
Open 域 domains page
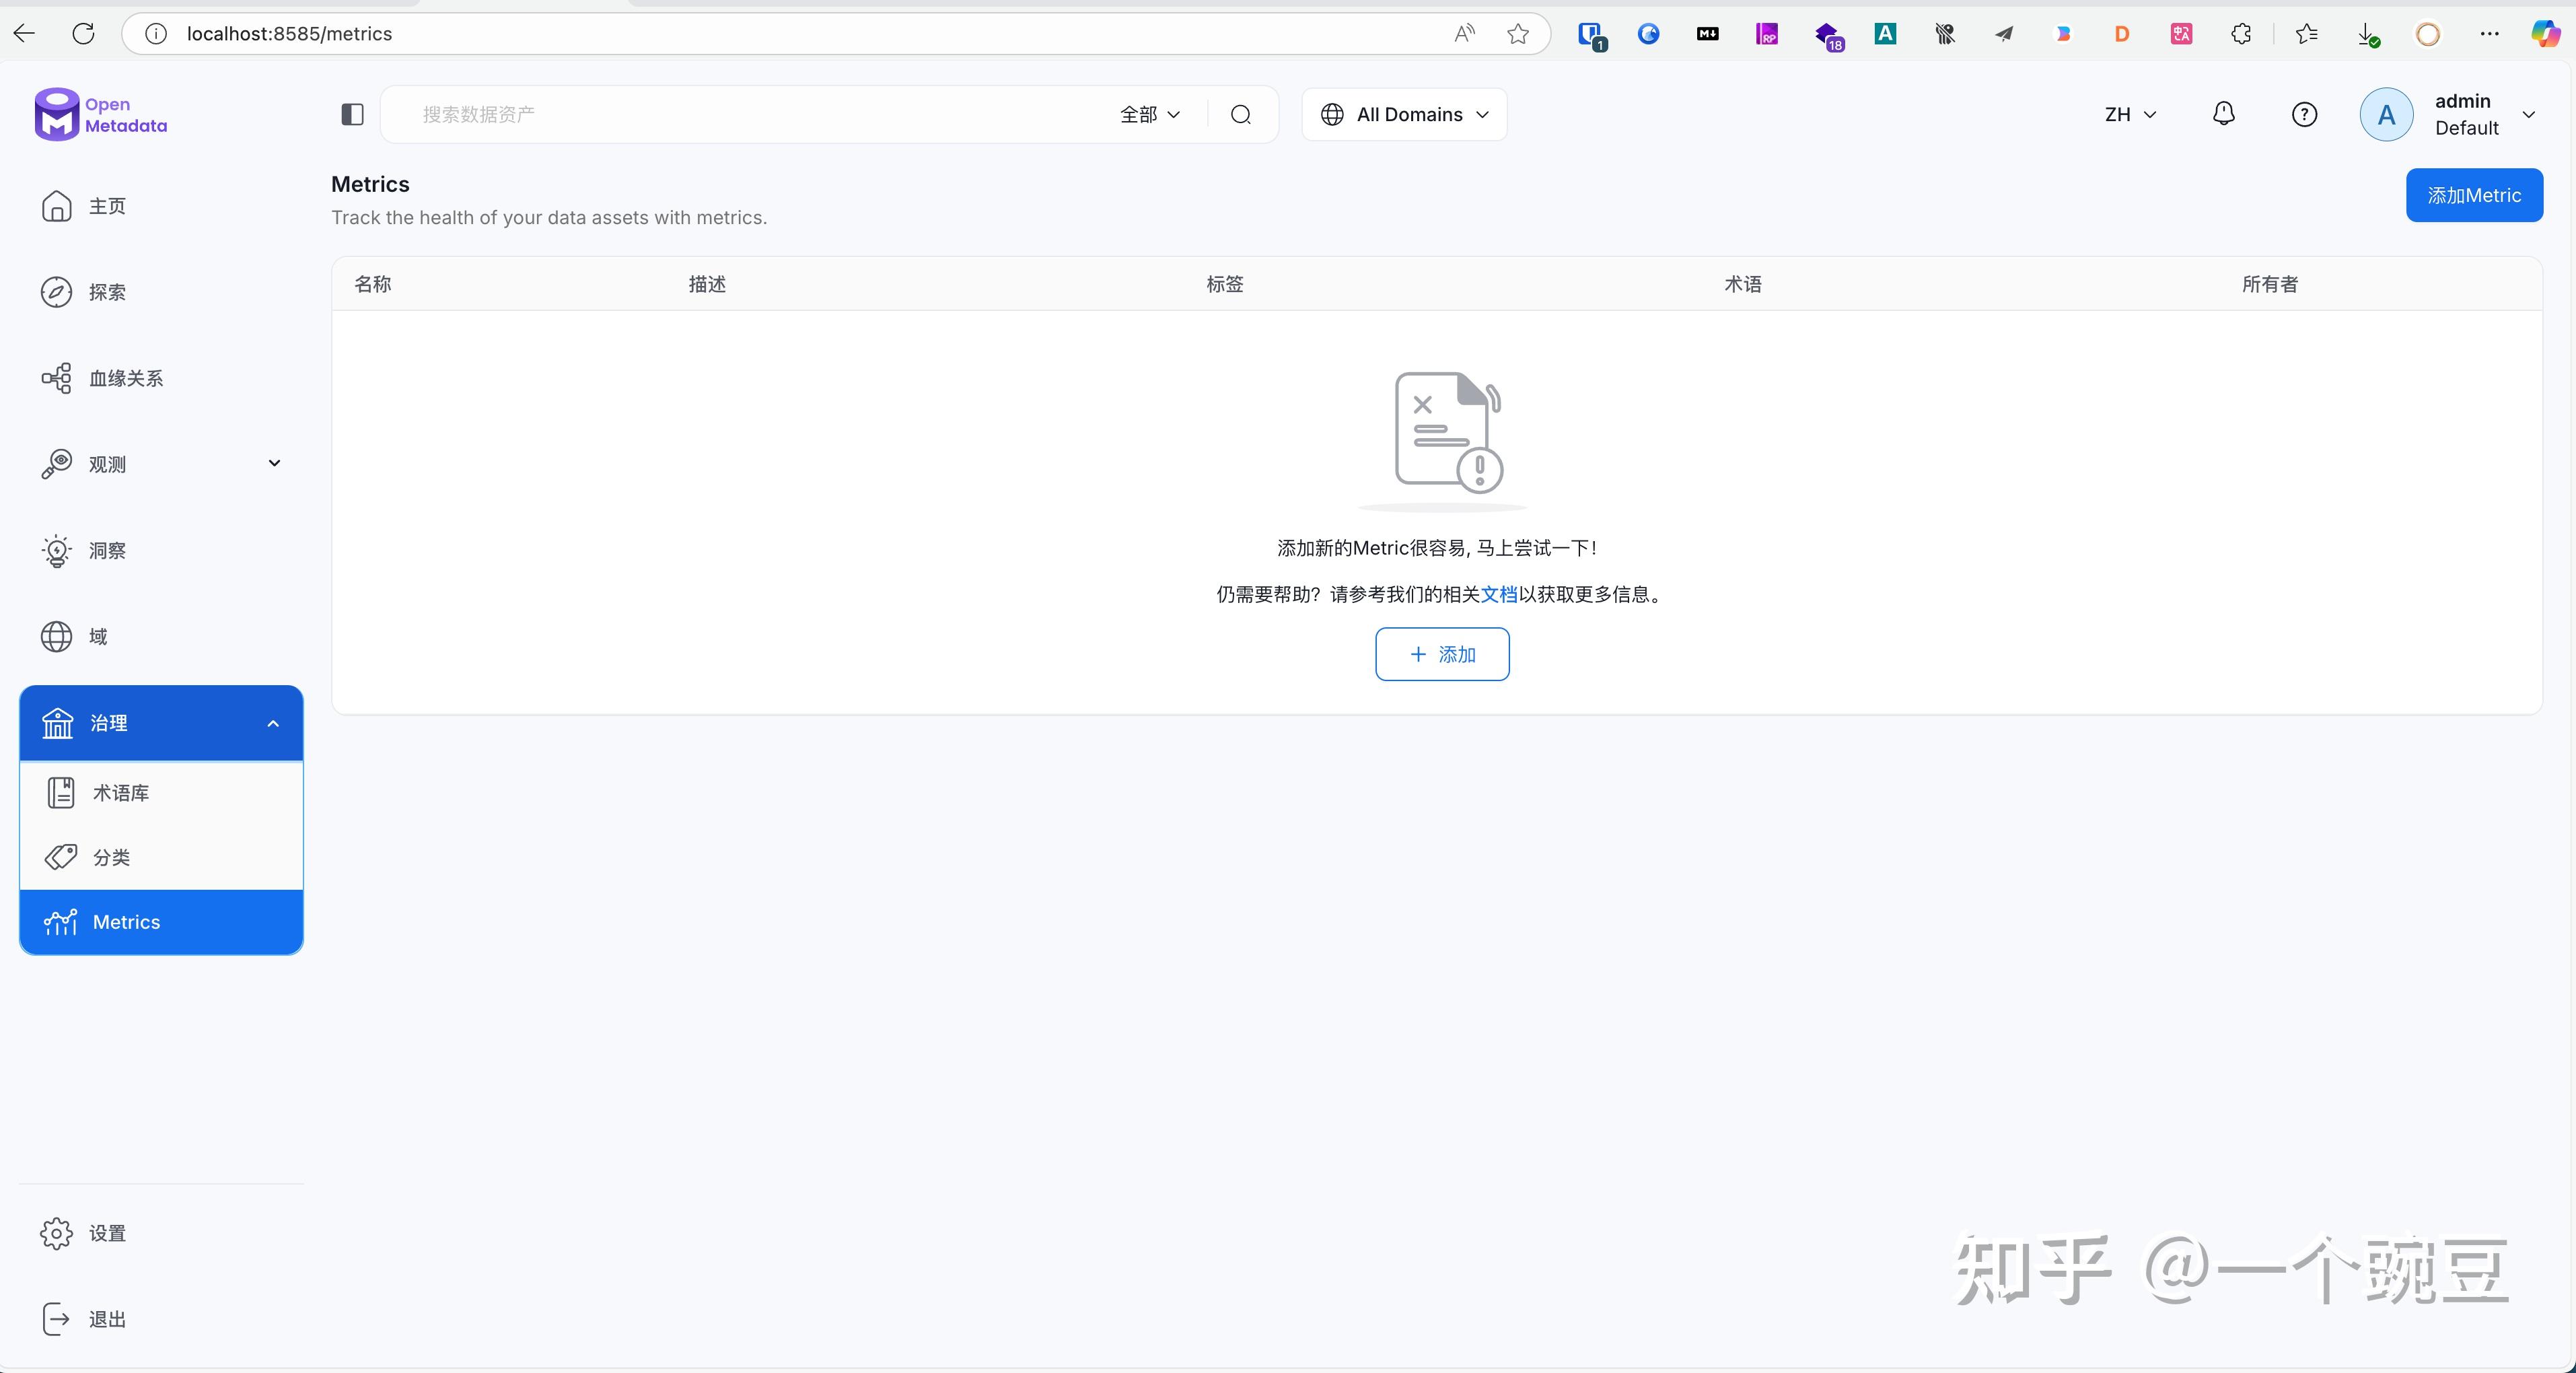pyautogui.click(x=97, y=636)
